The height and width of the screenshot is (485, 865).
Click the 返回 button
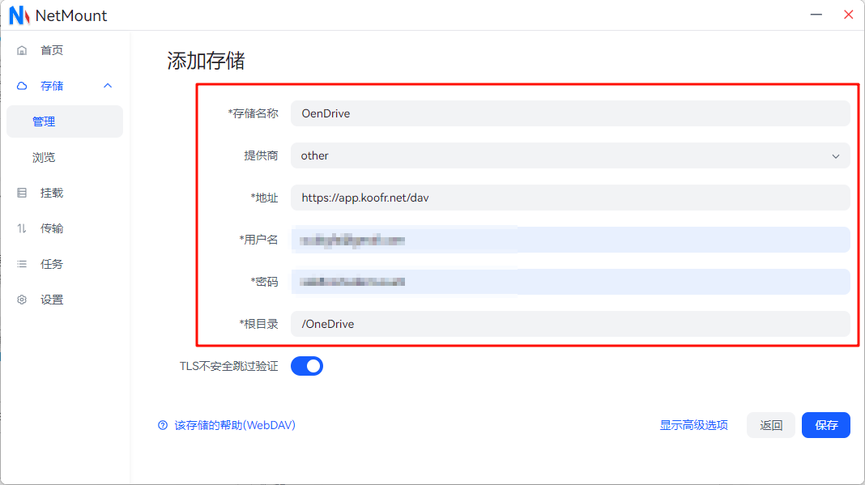tap(771, 425)
